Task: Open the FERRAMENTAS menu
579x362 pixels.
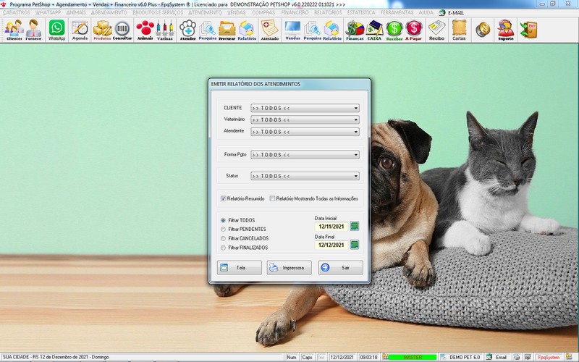Action: tap(397, 12)
